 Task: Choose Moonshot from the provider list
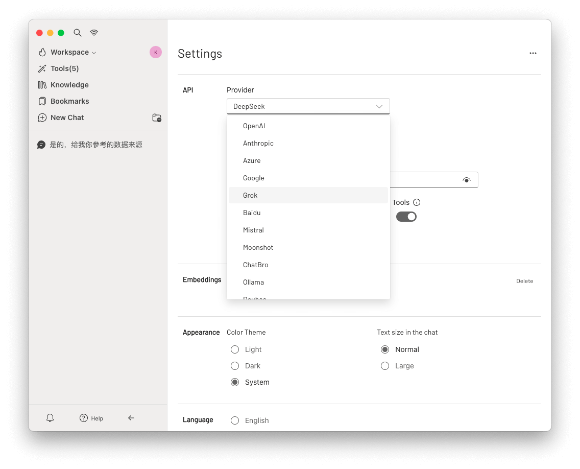[x=308, y=248]
